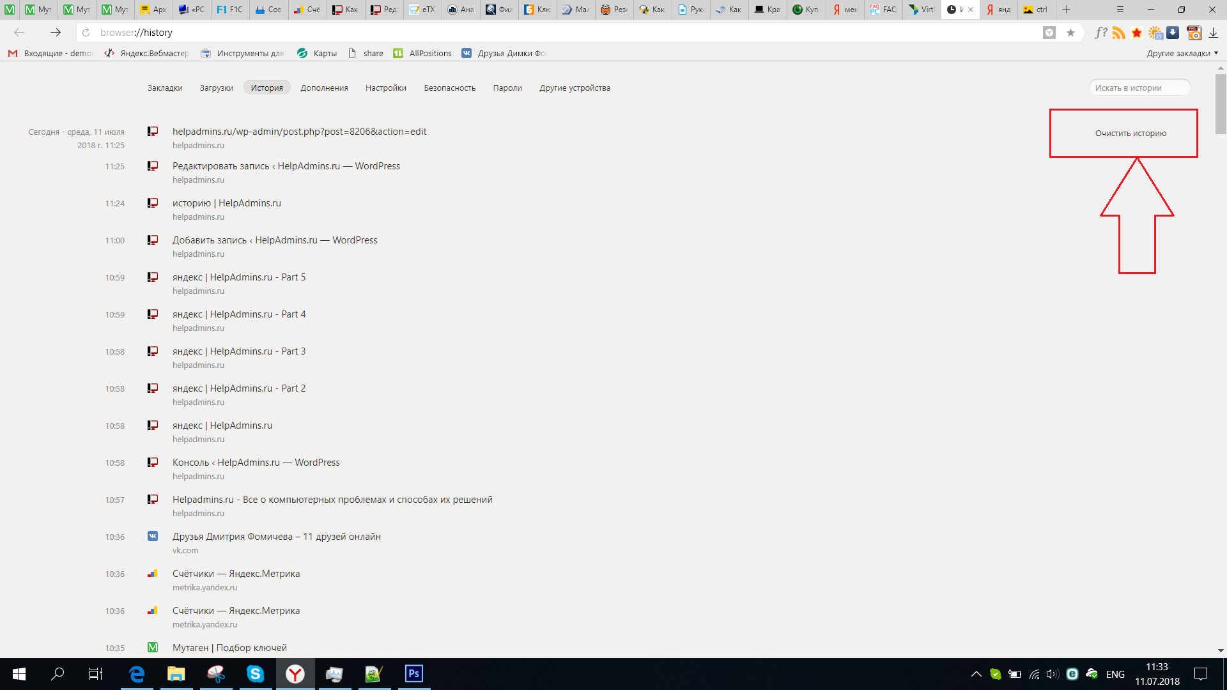The image size is (1227, 690).
Task: Click the WordPress favicon icon next to Добавить запись
Action: tap(153, 240)
